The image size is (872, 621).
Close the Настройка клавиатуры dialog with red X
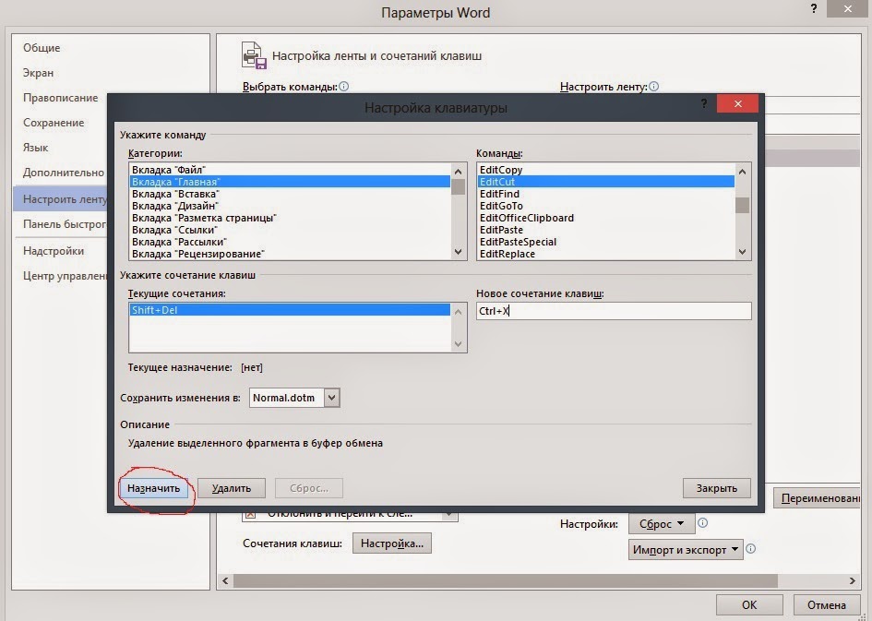coord(737,103)
